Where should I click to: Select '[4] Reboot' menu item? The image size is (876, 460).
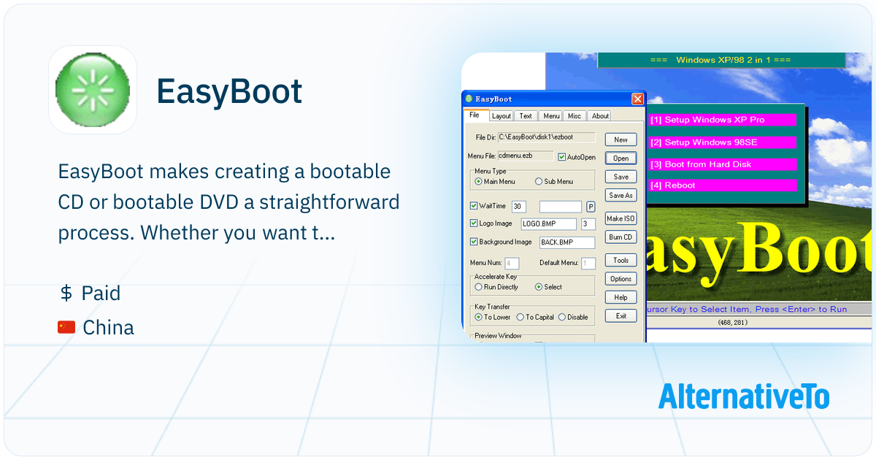coord(722,185)
